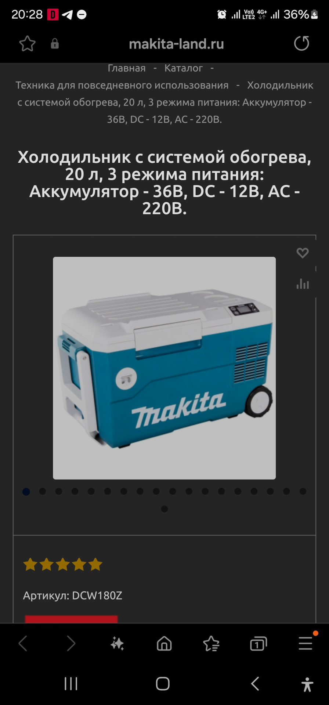Reload the makita-land.ru page
The image size is (329, 705).
pos(301,43)
